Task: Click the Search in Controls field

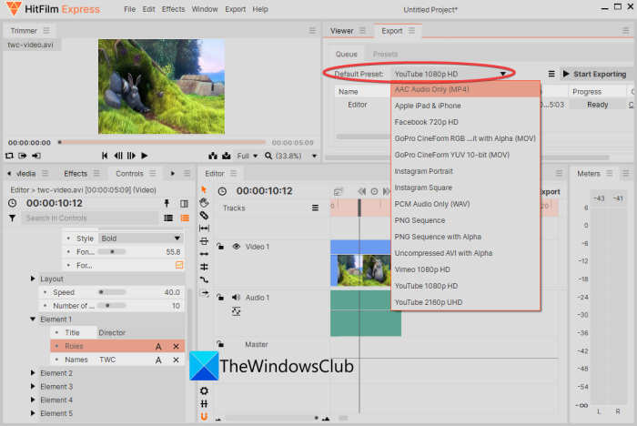Action: click(90, 218)
